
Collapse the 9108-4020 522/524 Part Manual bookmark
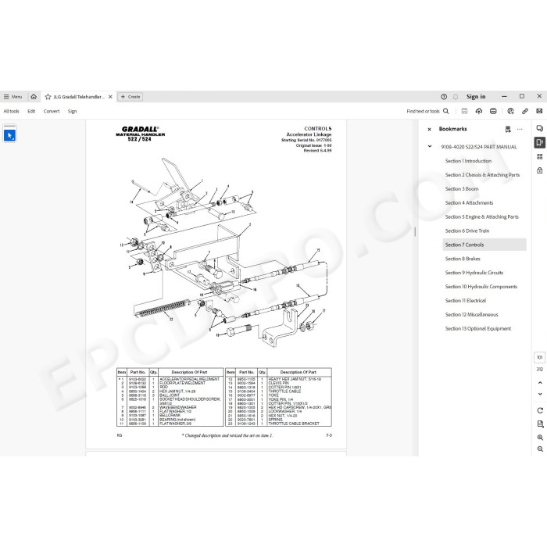(x=430, y=147)
